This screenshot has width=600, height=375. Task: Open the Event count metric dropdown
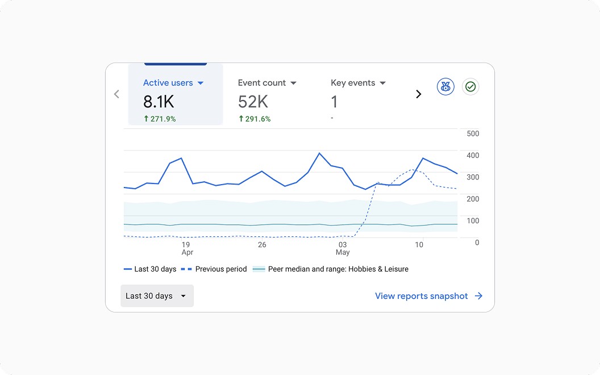(294, 83)
